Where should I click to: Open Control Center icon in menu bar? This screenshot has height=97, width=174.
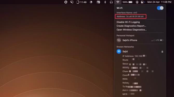[x=142, y=2]
